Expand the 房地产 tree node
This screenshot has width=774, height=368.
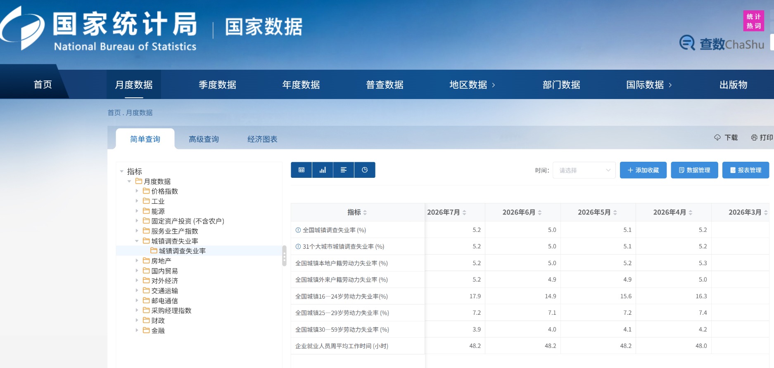[137, 261]
